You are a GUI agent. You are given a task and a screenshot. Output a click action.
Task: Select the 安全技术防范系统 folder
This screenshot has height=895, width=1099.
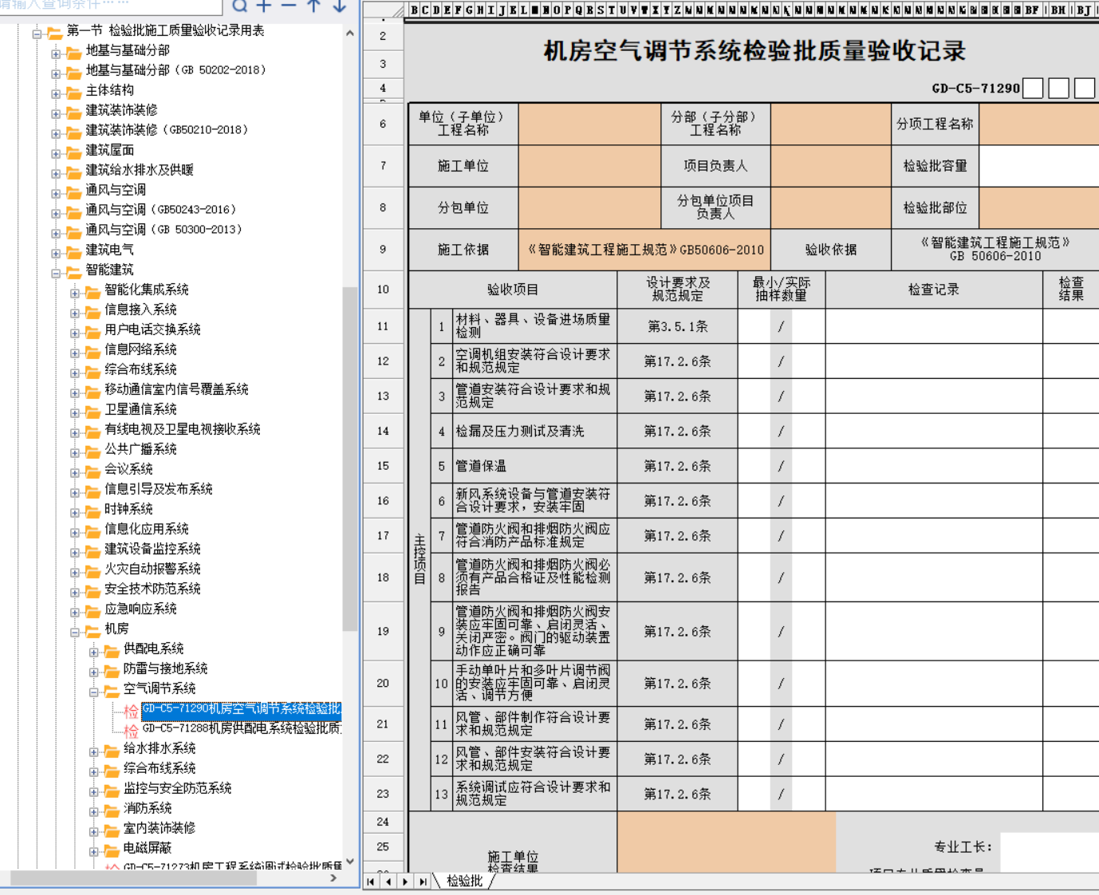pos(152,589)
